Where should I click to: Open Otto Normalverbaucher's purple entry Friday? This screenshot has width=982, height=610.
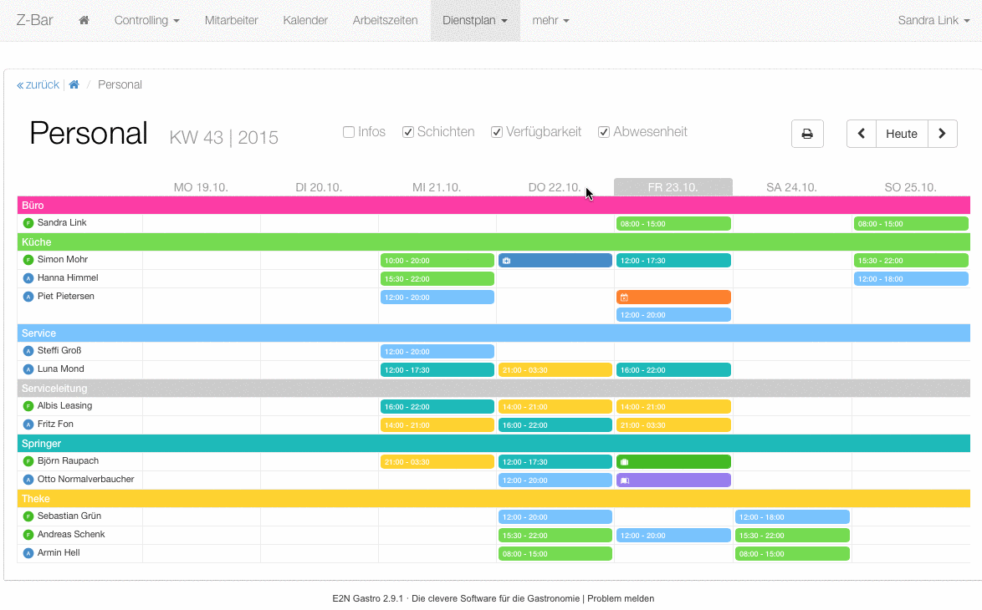pos(673,480)
